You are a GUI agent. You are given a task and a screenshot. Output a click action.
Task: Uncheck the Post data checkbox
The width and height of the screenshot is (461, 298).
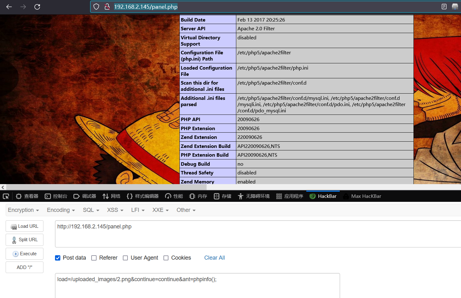coord(58,258)
